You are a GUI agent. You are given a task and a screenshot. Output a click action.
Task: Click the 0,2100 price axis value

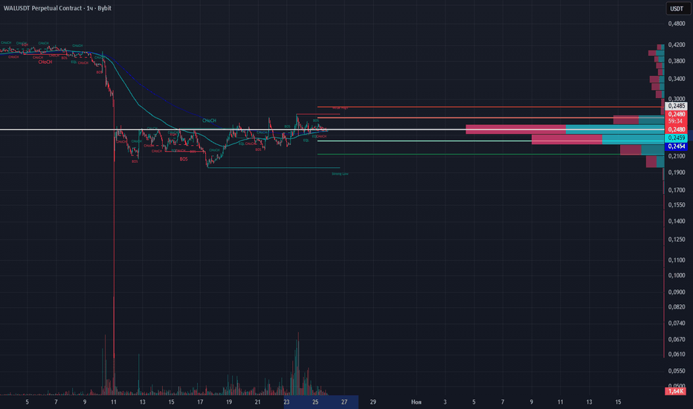point(677,156)
